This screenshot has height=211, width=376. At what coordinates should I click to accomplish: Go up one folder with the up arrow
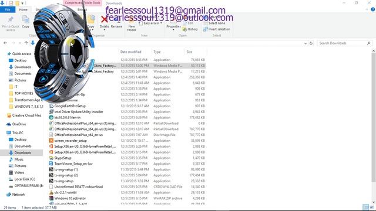pos(26,43)
